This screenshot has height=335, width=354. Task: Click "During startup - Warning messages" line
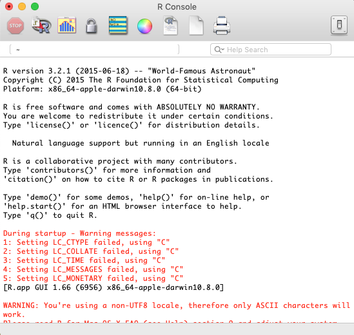pyautogui.click(x=80, y=233)
